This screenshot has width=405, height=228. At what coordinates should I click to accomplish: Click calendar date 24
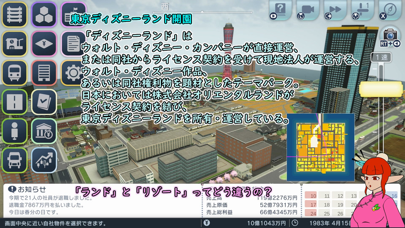pyautogui.click(x=311, y=213)
